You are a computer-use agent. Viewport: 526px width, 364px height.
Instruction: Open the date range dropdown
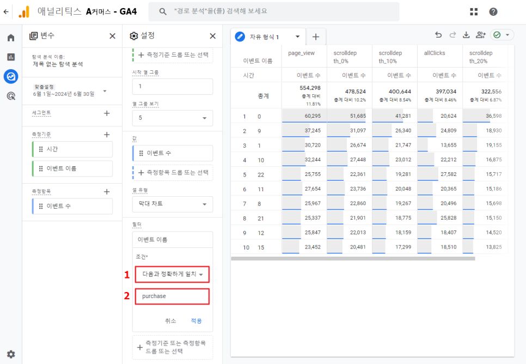[105, 91]
